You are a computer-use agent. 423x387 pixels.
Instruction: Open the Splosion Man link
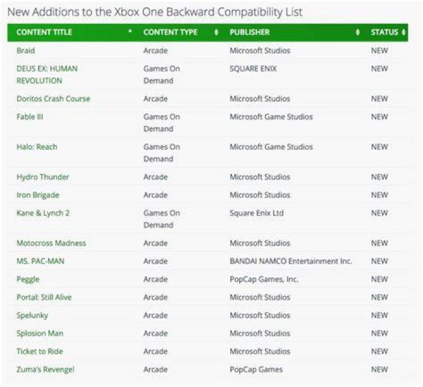(x=40, y=334)
